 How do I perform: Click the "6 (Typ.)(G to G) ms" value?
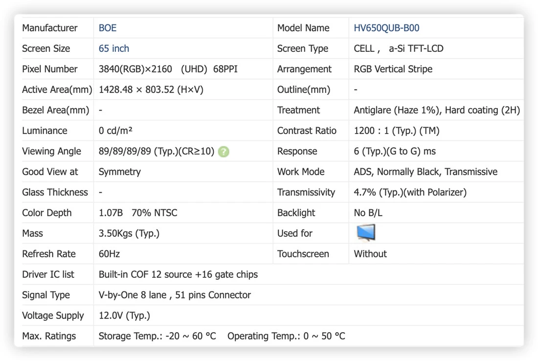click(395, 151)
